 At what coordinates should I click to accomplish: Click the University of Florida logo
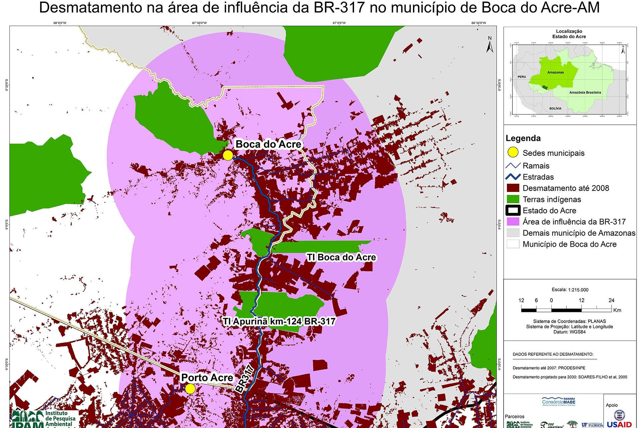point(593,425)
